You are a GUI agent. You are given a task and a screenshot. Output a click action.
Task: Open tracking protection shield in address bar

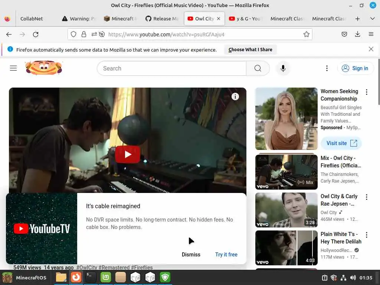tap(73, 35)
